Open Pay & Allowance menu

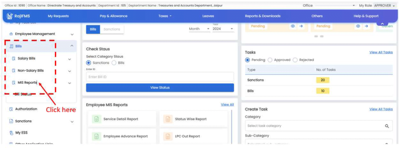click(x=114, y=16)
